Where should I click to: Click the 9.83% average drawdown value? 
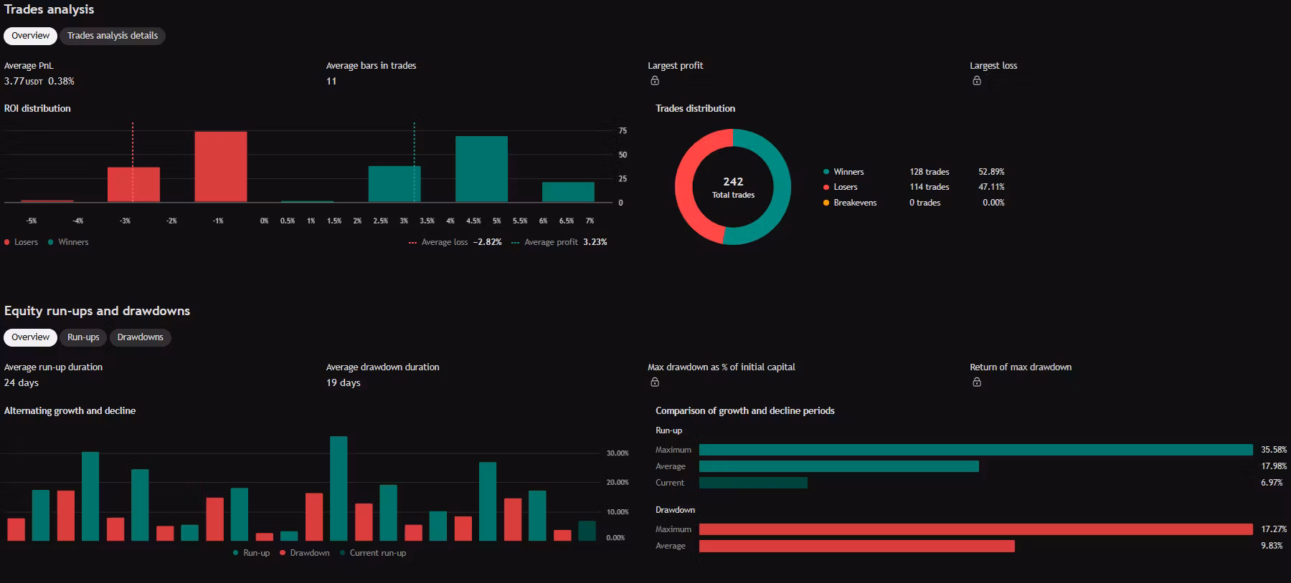(x=1272, y=546)
